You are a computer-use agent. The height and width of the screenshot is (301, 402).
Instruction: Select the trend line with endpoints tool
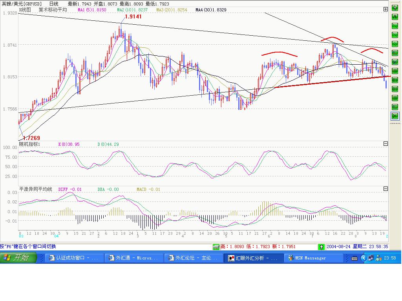[395, 26]
